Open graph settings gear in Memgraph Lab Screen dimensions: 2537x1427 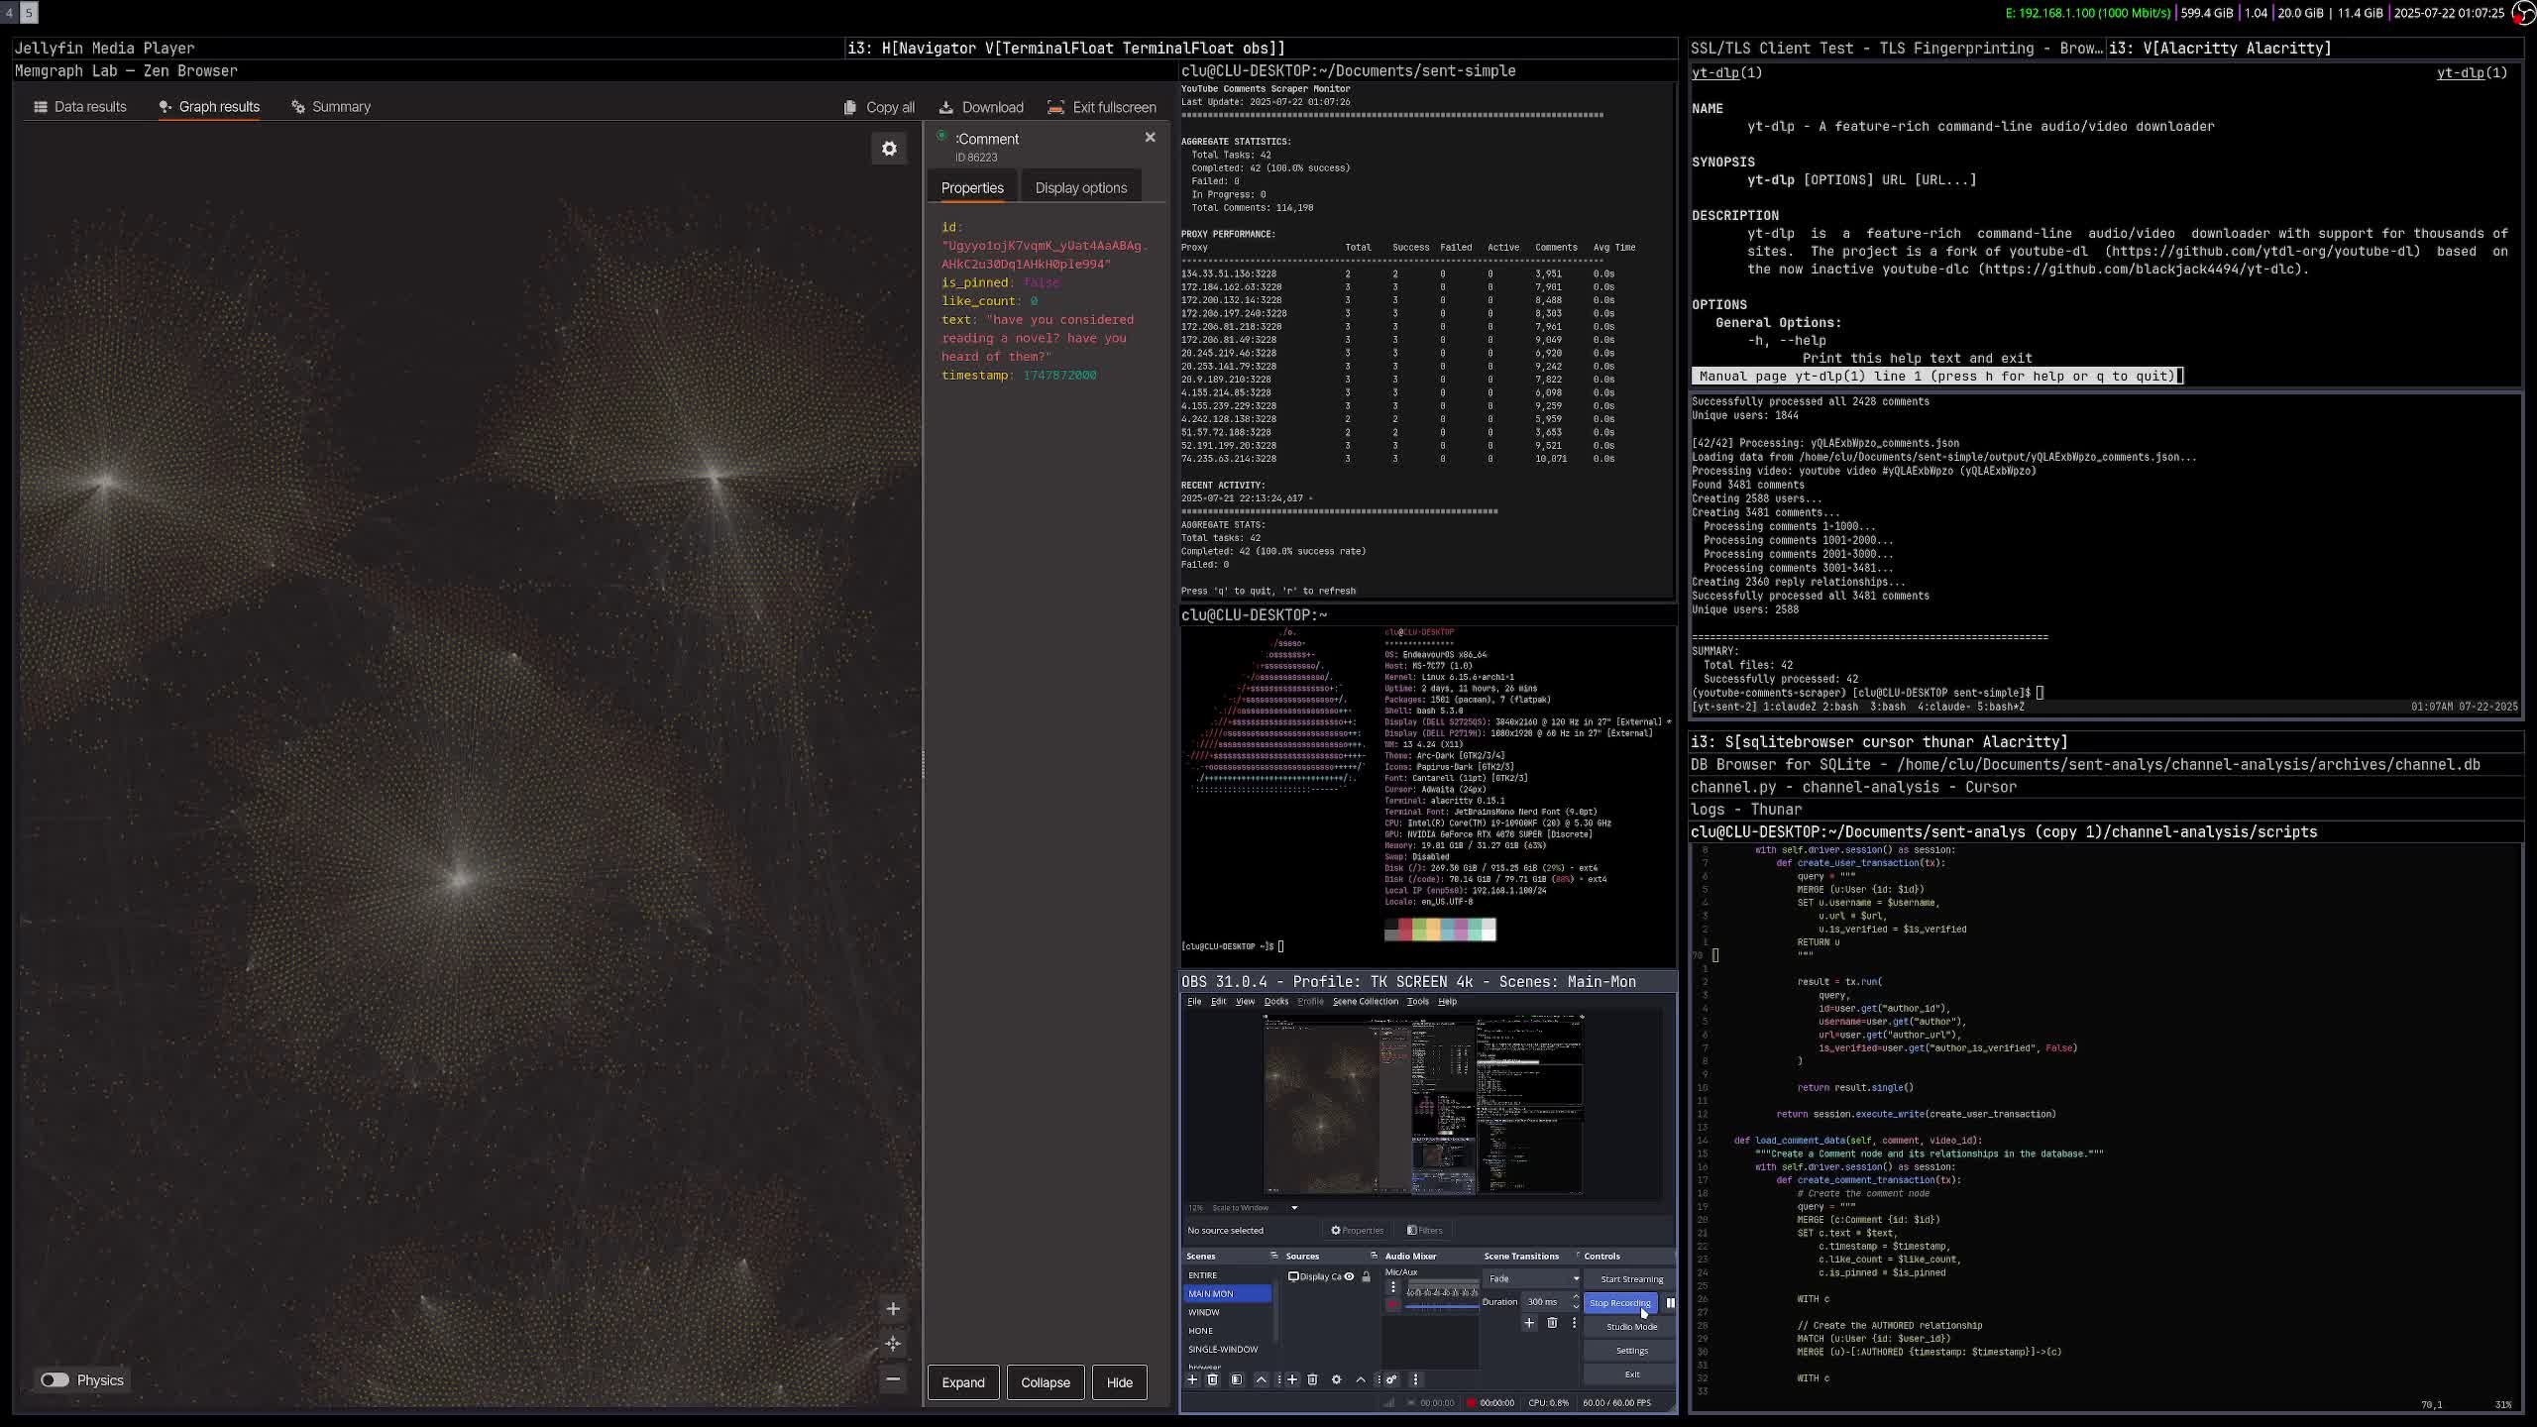tap(889, 149)
